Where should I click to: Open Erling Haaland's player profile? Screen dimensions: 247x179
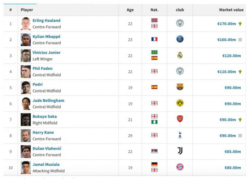tap(47, 21)
